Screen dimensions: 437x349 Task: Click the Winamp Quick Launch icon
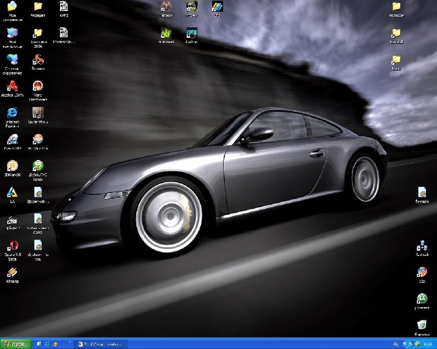[x=55, y=344]
